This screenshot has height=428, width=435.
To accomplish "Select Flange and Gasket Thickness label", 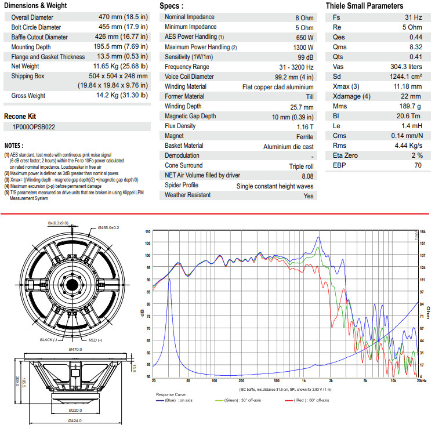I will 48,57.
